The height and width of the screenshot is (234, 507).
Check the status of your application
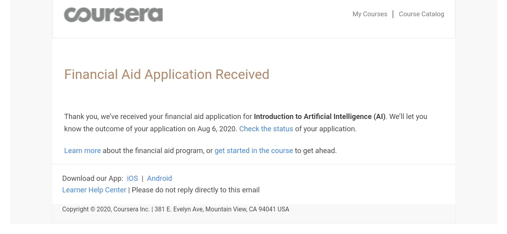coord(266,129)
